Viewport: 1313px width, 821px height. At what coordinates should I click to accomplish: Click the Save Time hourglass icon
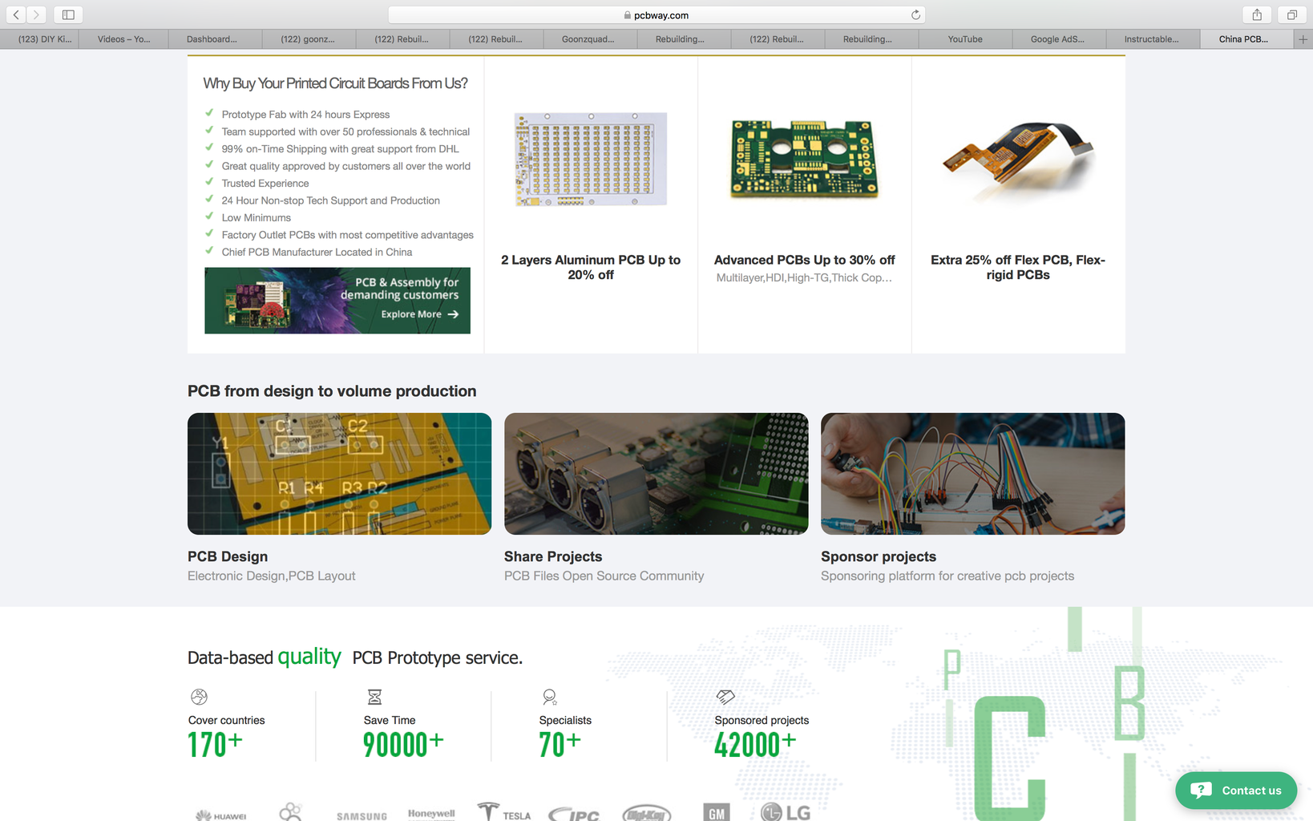374,697
